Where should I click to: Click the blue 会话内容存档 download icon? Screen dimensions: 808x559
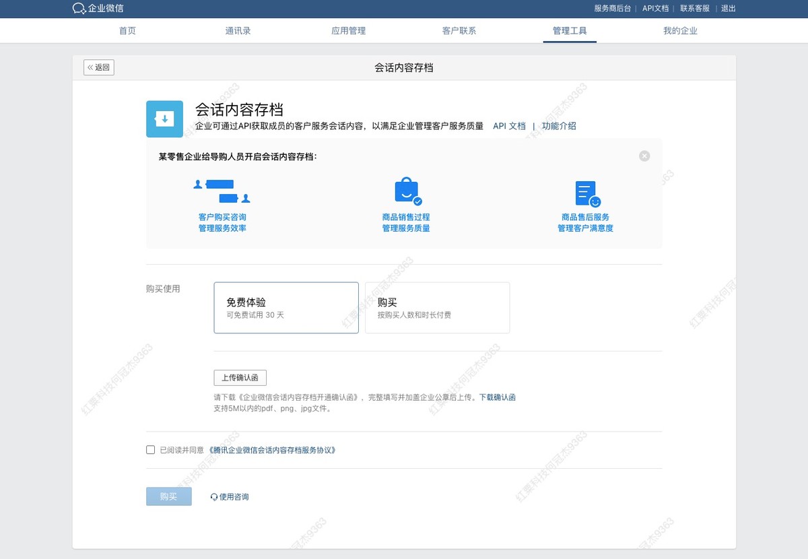[x=164, y=118]
